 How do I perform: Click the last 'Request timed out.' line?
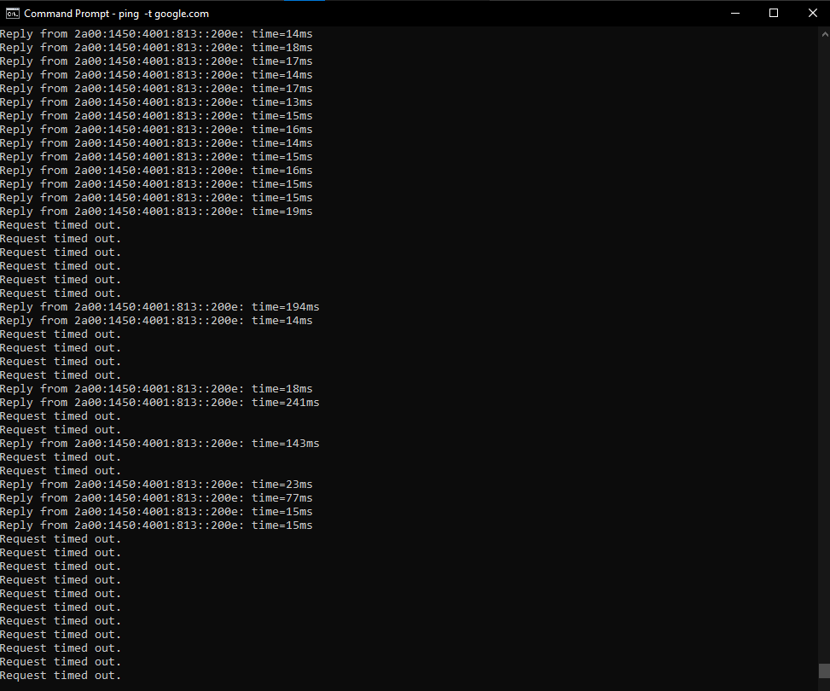tap(61, 676)
